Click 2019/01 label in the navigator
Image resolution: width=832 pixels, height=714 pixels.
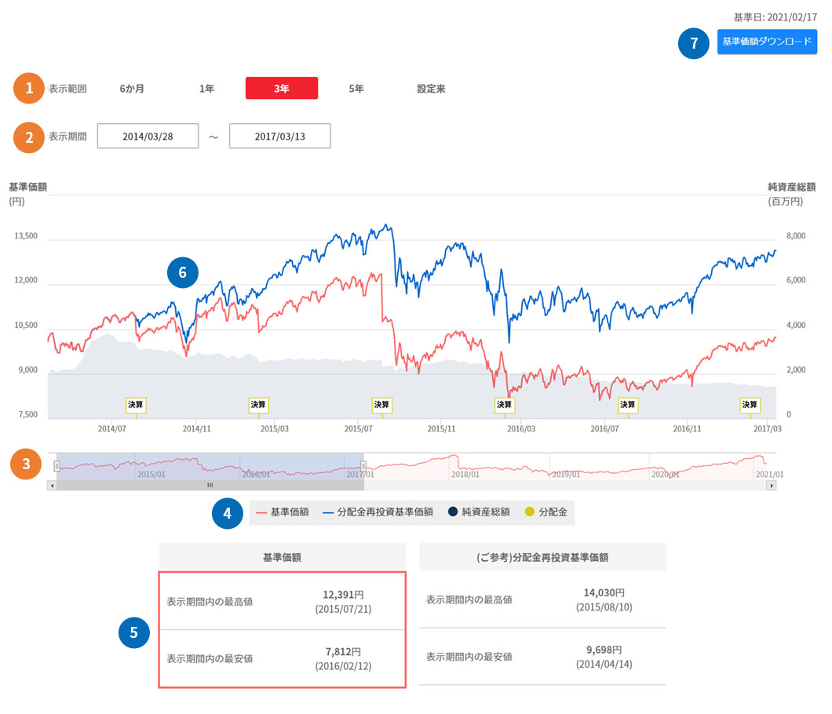click(566, 474)
